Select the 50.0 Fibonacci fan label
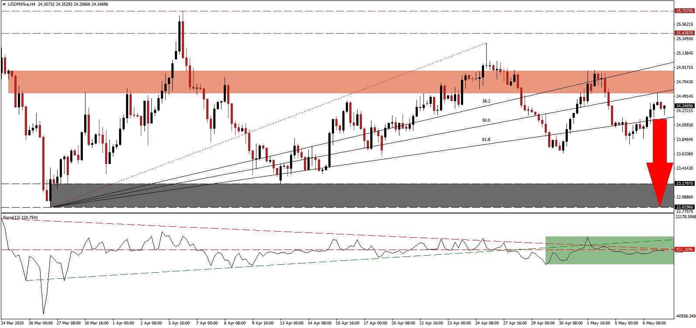This screenshot has height=328, width=696. coord(486,120)
